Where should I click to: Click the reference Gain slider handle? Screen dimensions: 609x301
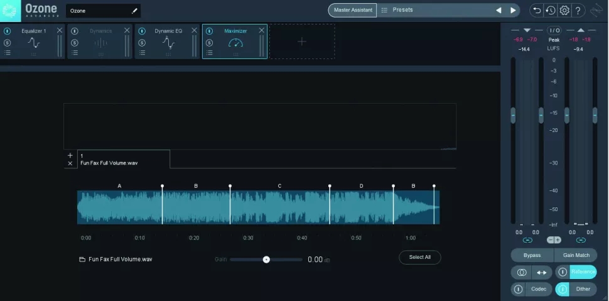pyautogui.click(x=266, y=259)
